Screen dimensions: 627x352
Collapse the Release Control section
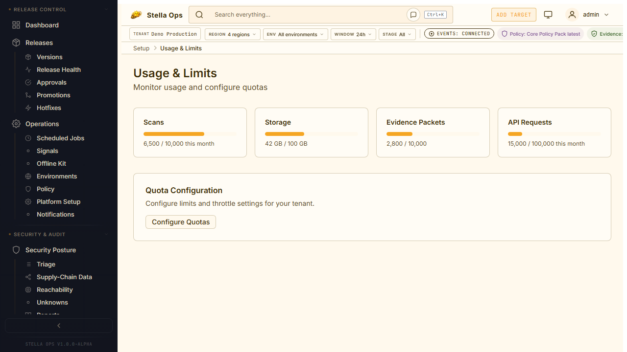(x=107, y=10)
